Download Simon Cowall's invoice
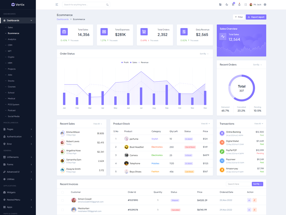 point(249,200)
